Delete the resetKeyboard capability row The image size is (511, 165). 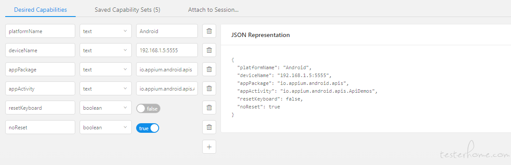click(x=209, y=108)
